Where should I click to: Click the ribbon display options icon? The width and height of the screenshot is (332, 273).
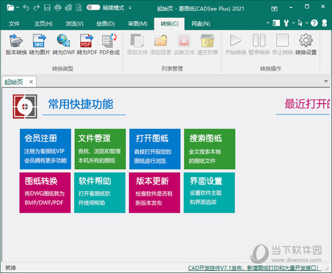pos(274,9)
